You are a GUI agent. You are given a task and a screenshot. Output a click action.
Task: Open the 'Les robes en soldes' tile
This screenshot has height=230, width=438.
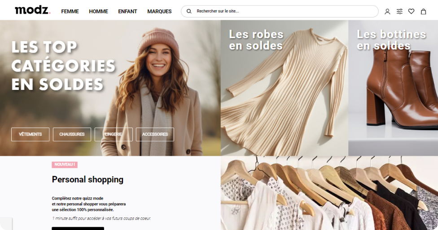284,89
